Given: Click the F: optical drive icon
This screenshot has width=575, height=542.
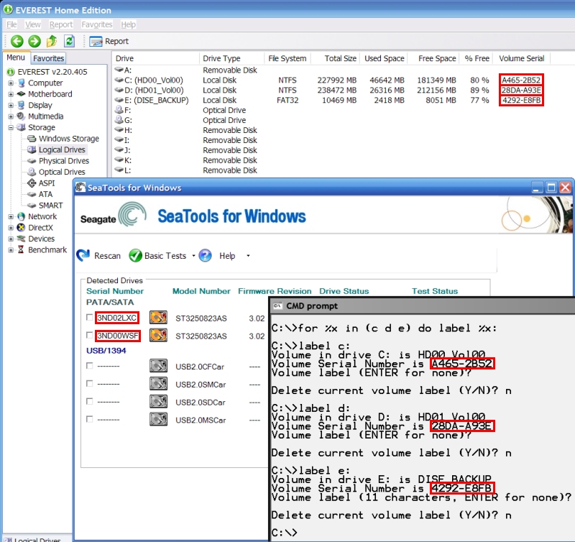Looking at the screenshot, I should (119, 110).
